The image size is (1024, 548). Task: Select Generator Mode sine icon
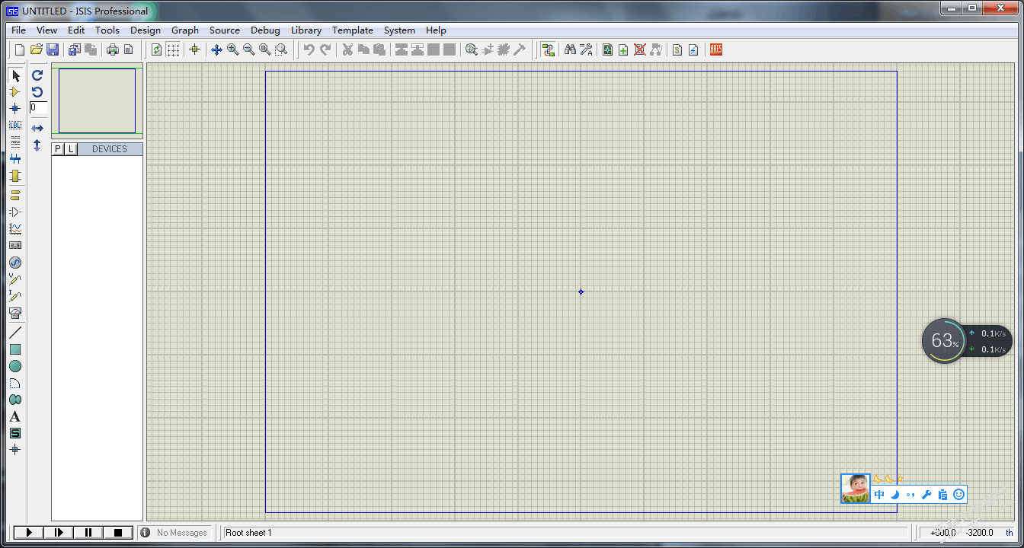click(x=15, y=263)
